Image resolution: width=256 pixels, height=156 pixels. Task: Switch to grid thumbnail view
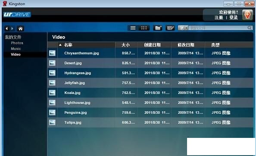pos(144,28)
